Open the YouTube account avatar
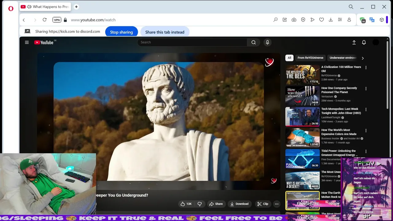 (x=376, y=42)
